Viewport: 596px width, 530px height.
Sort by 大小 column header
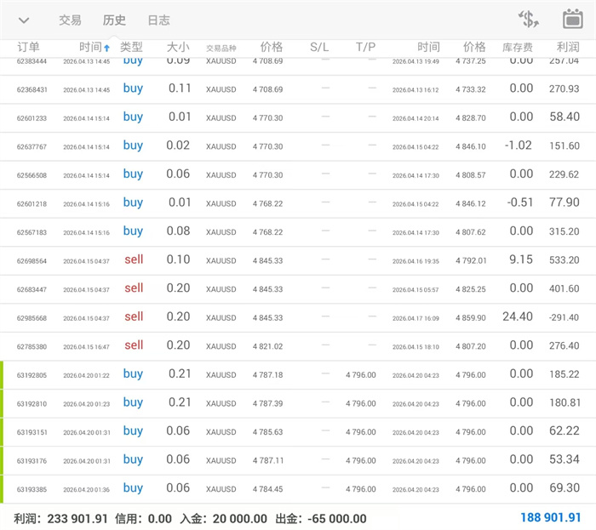click(178, 47)
